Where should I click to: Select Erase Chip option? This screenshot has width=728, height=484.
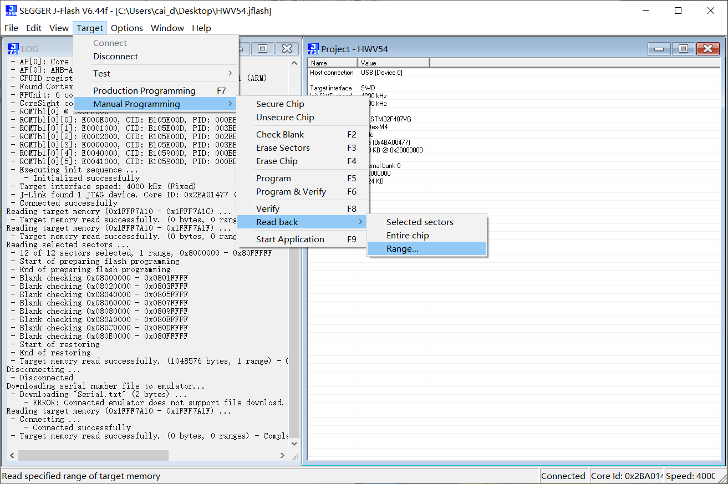coord(301,161)
